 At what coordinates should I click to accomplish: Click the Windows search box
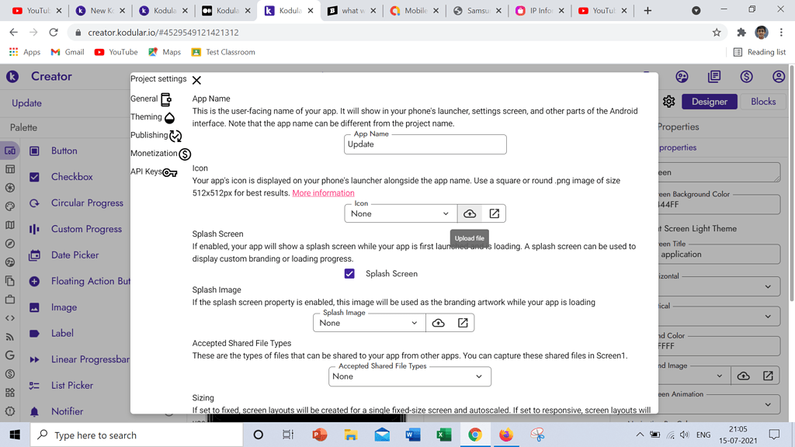137,435
